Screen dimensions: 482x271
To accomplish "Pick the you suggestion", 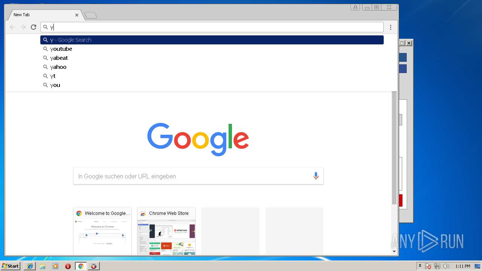I will 212,85.
